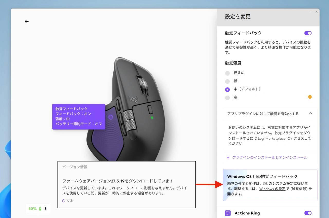The image size is (329, 218).
Task: Select 控えめ haptic intensity
Action: [227, 73]
